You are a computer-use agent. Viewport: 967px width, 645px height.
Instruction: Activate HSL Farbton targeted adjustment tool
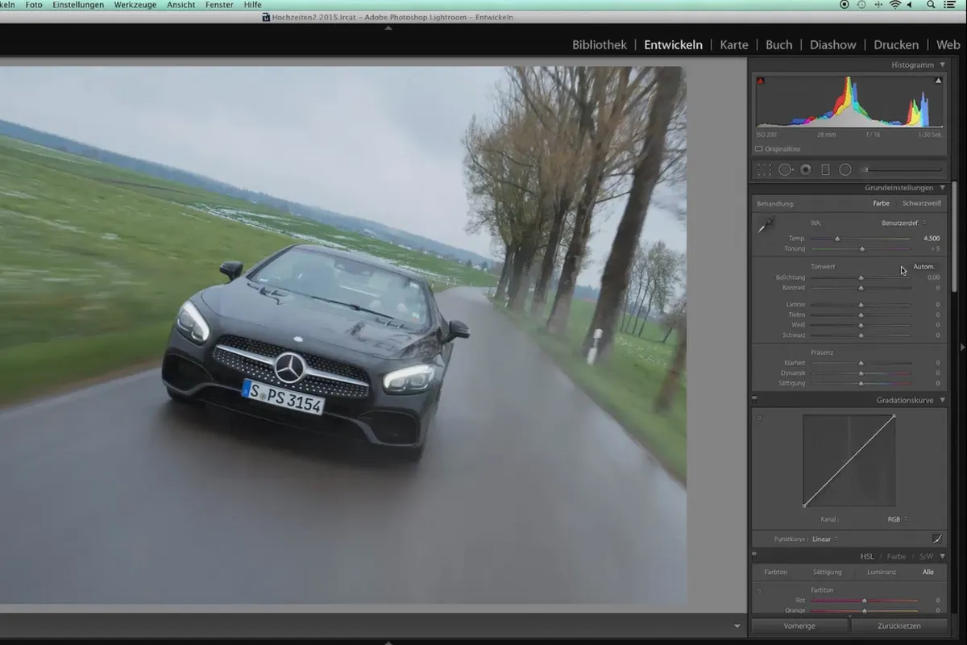(x=759, y=590)
